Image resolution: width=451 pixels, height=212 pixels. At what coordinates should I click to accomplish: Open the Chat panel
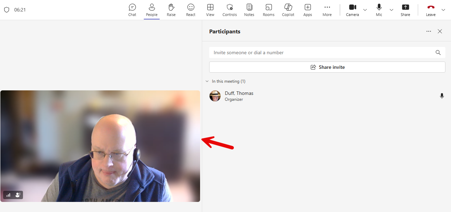point(132,10)
